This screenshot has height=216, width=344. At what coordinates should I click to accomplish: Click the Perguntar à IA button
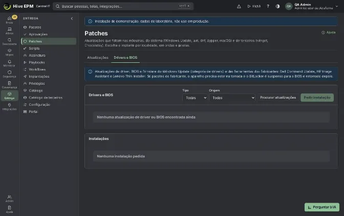[322, 207]
